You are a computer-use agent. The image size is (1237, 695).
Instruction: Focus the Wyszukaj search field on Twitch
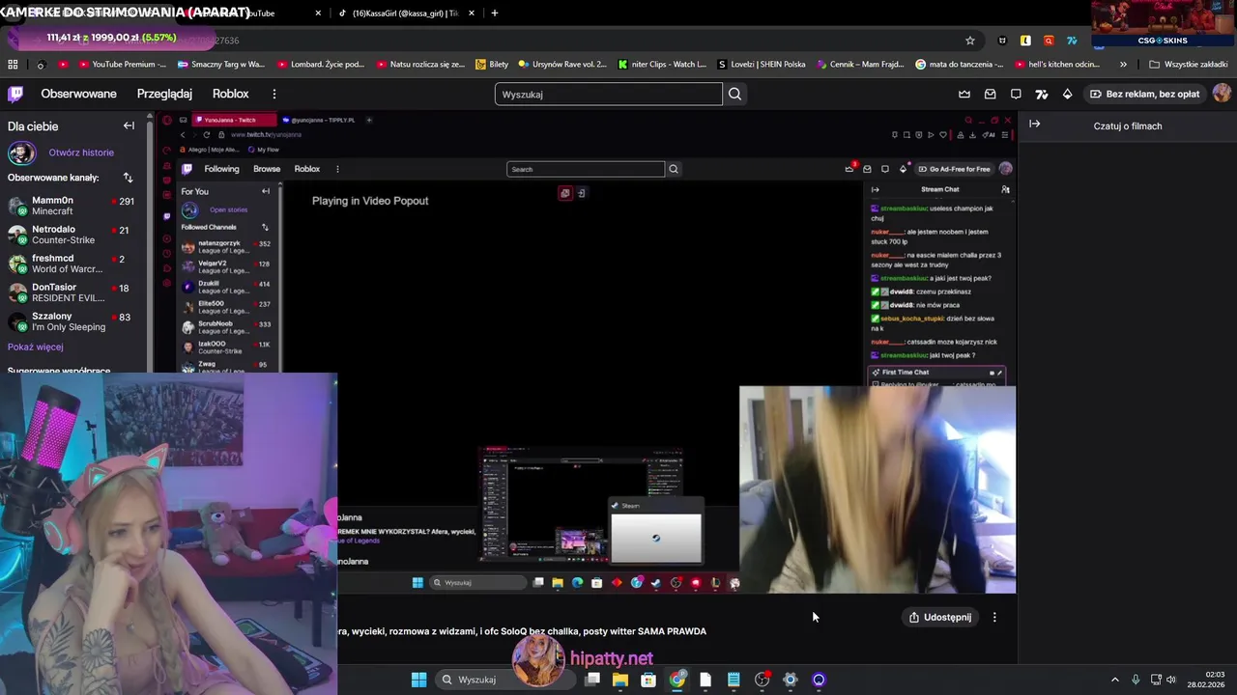point(608,94)
